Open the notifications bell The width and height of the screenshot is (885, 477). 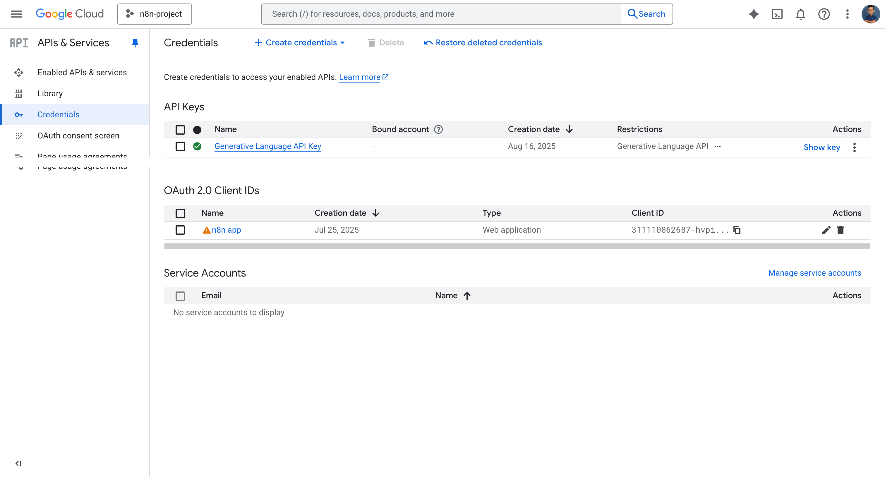click(800, 14)
